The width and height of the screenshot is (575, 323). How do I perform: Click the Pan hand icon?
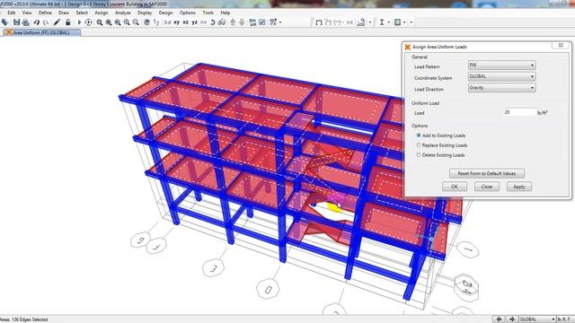[x=146, y=22]
